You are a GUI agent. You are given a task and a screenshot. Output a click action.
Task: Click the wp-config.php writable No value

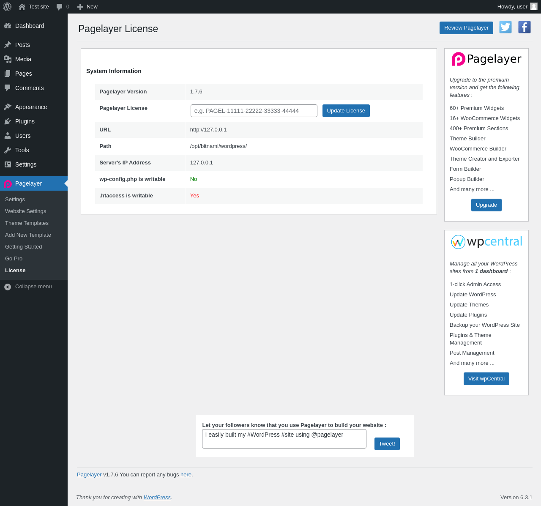[194, 179]
